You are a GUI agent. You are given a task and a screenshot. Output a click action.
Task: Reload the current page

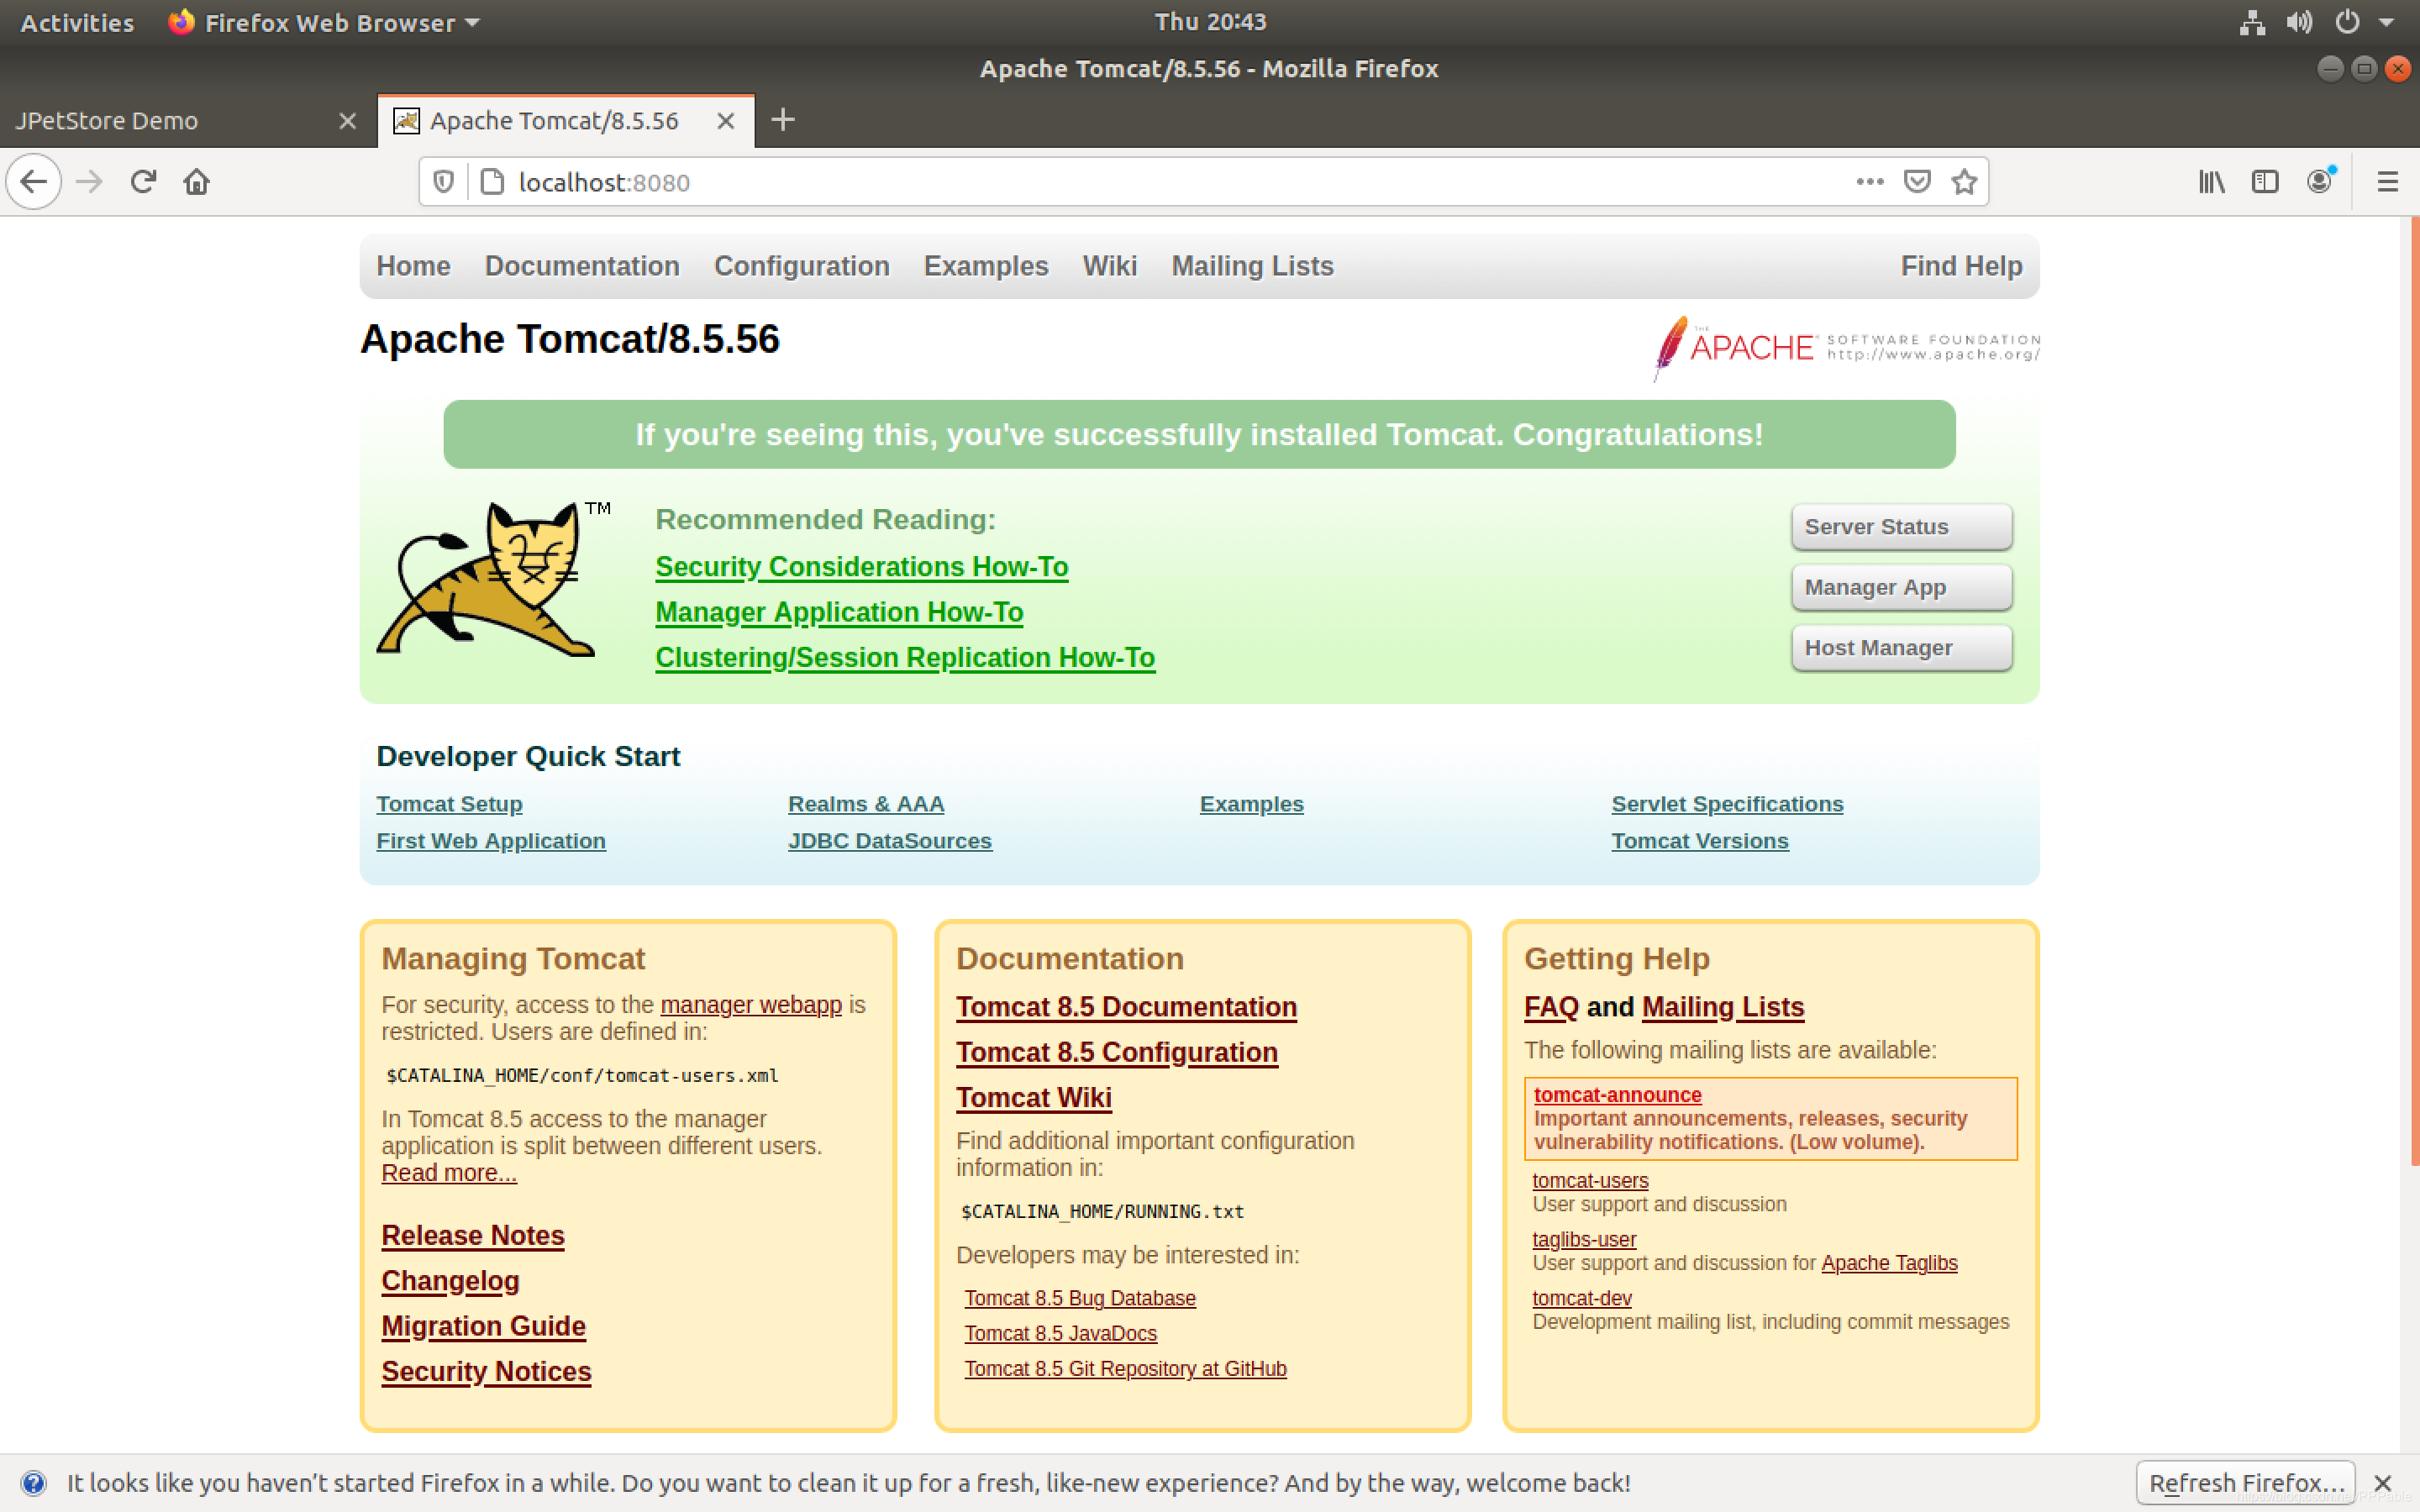point(143,182)
